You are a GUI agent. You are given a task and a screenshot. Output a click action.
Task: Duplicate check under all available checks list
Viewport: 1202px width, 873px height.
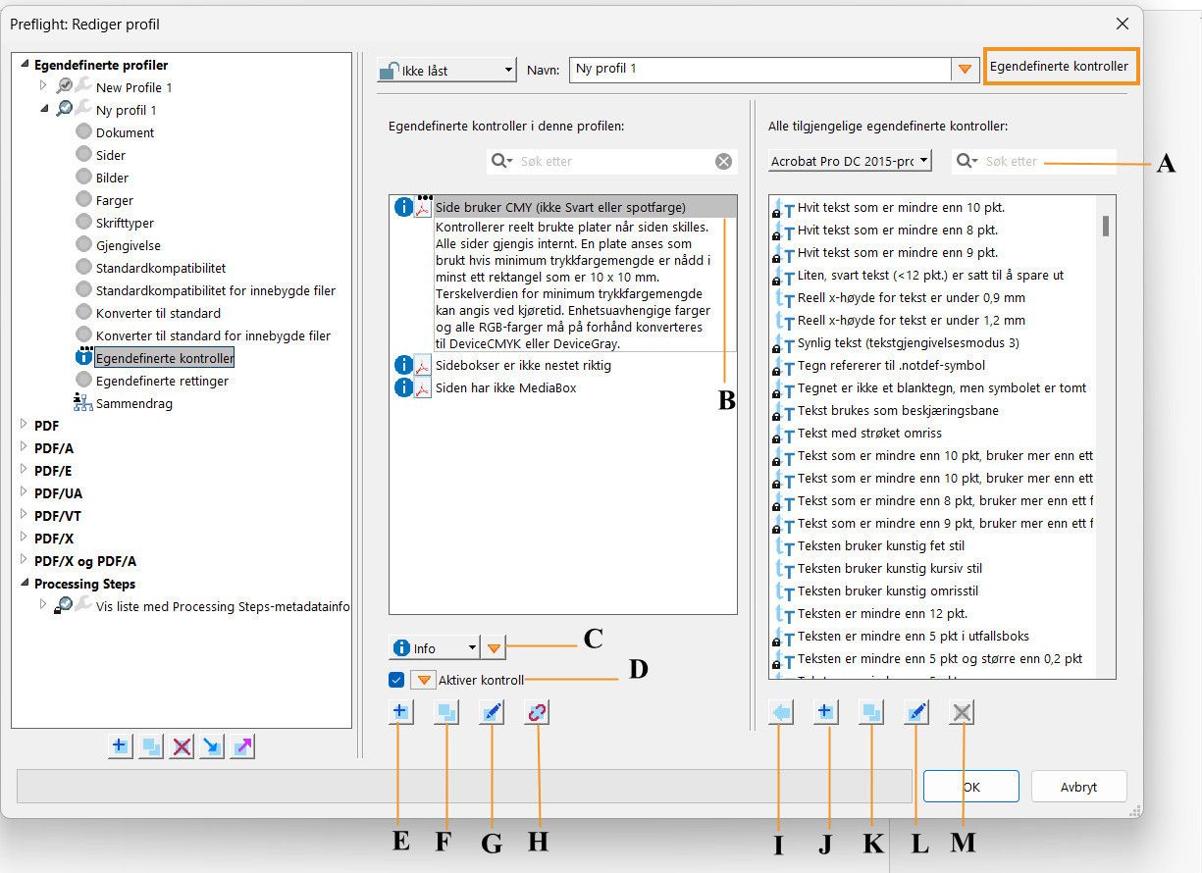click(x=871, y=713)
